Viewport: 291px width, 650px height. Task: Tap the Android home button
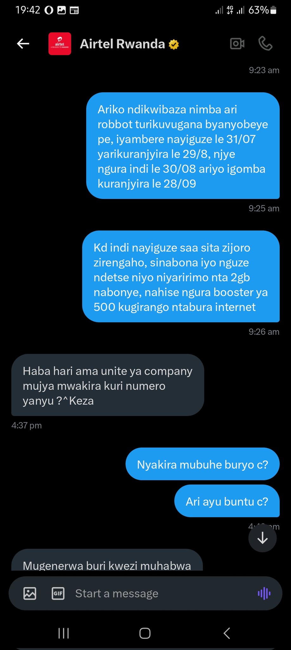click(x=145, y=633)
